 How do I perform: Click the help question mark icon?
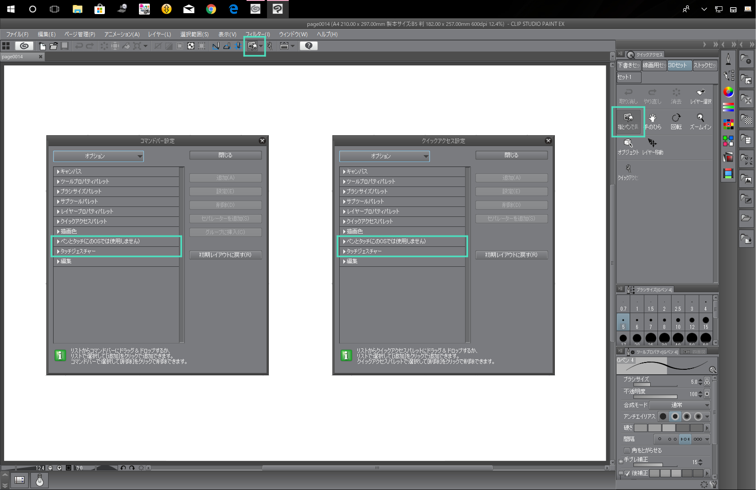[x=309, y=46]
